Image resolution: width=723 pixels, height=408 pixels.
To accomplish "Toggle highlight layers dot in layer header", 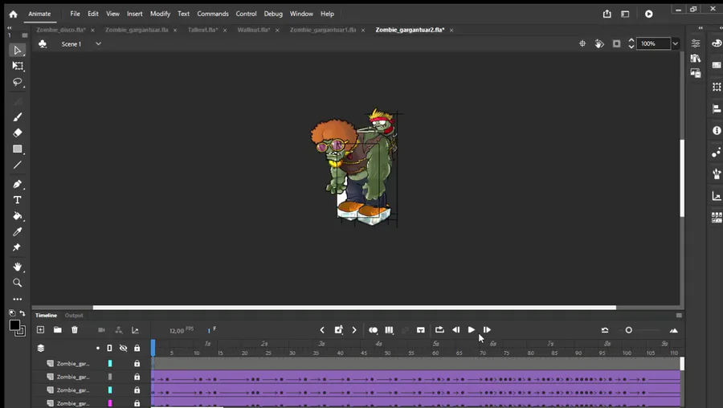I will (98, 348).
